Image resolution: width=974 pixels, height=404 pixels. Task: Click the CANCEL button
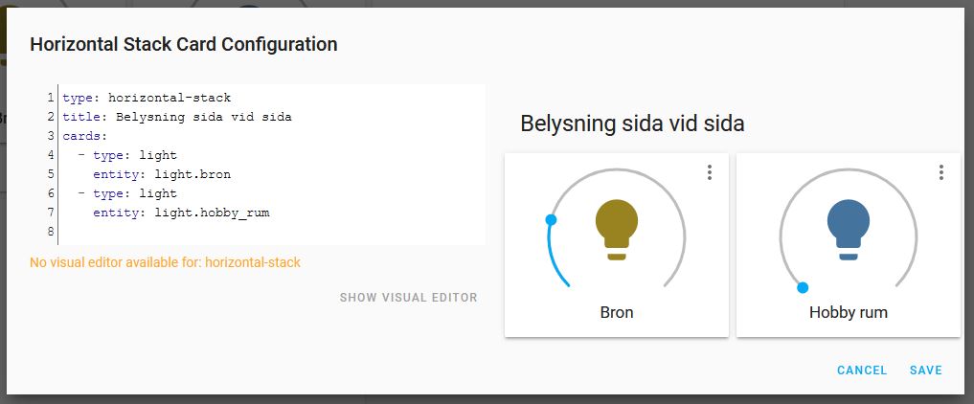pos(862,370)
